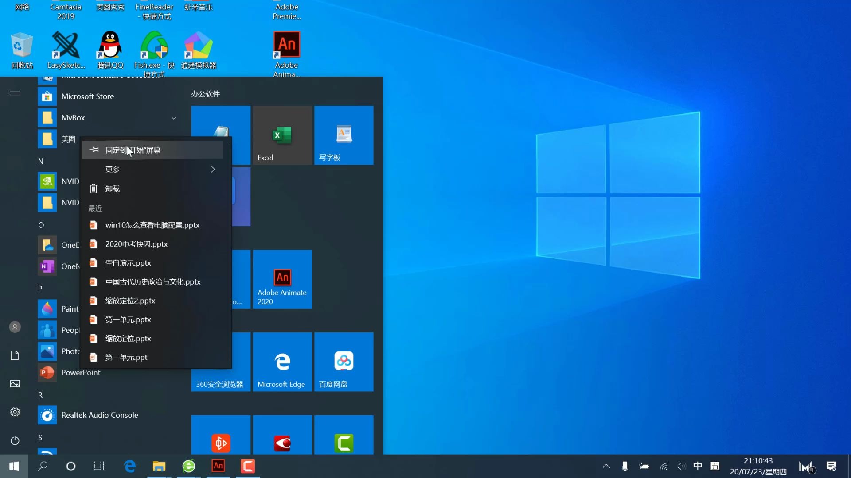
Task: Toggle the 中 IME language indicator
Action: click(x=698, y=466)
